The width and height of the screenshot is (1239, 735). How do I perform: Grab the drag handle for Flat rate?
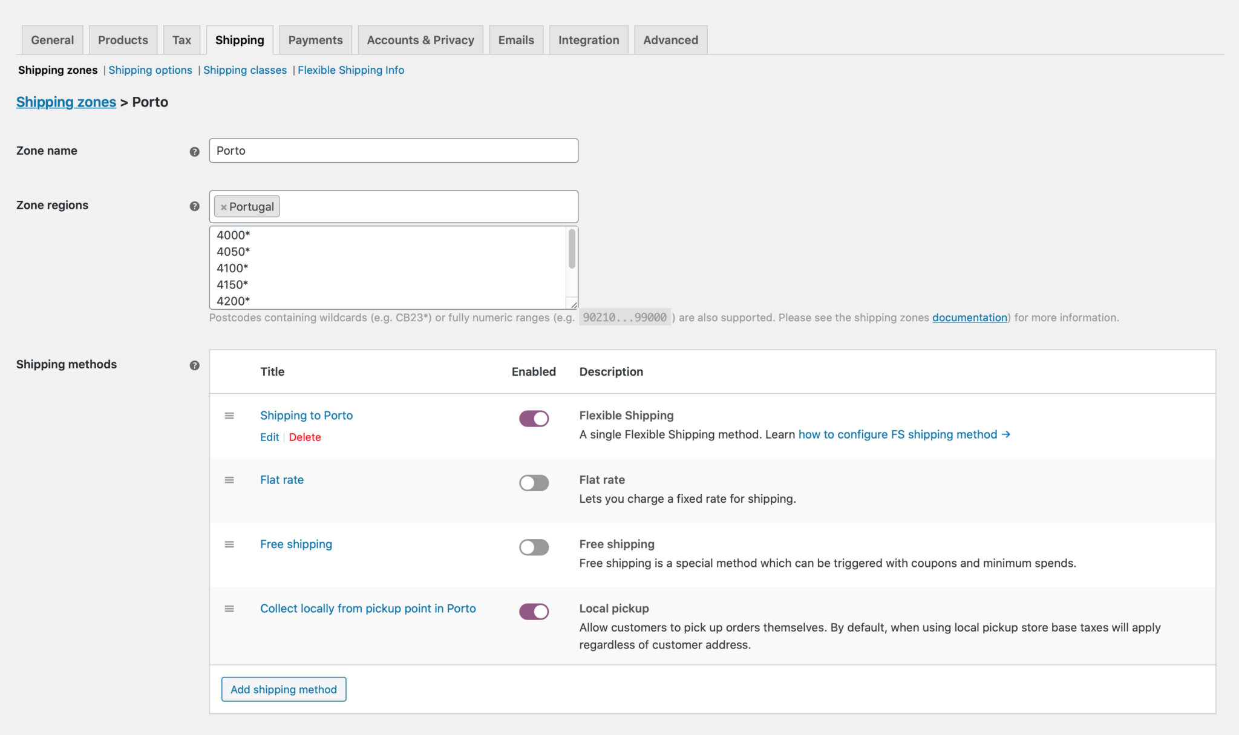click(x=229, y=480)
